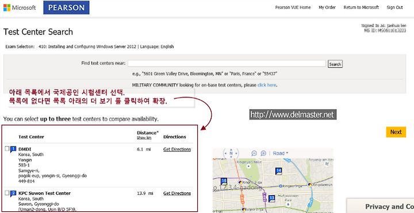
Task: Click the Distance column header
Action: click(x=148, y=133)
